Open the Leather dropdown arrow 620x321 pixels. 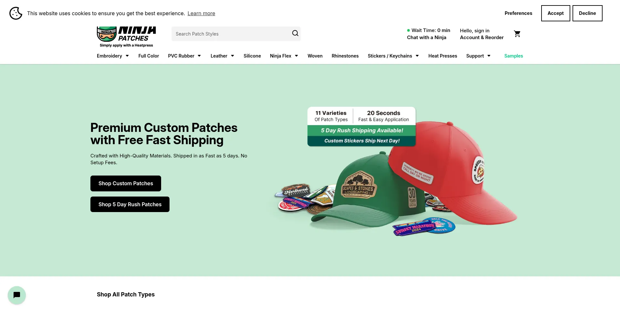click(232, 56)
